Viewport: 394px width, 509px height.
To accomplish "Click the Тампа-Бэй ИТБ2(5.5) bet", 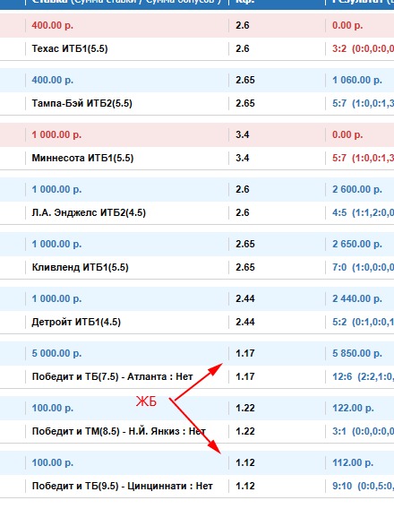I will [82, 103].
